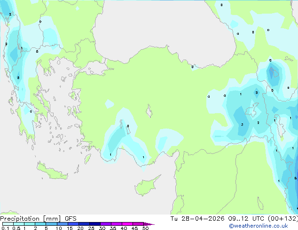Click the 2–5 mm legend color swatch

click(40, 224)
